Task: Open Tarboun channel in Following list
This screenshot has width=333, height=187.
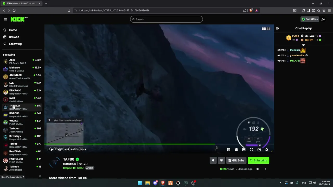Action: tap(22, 130)
